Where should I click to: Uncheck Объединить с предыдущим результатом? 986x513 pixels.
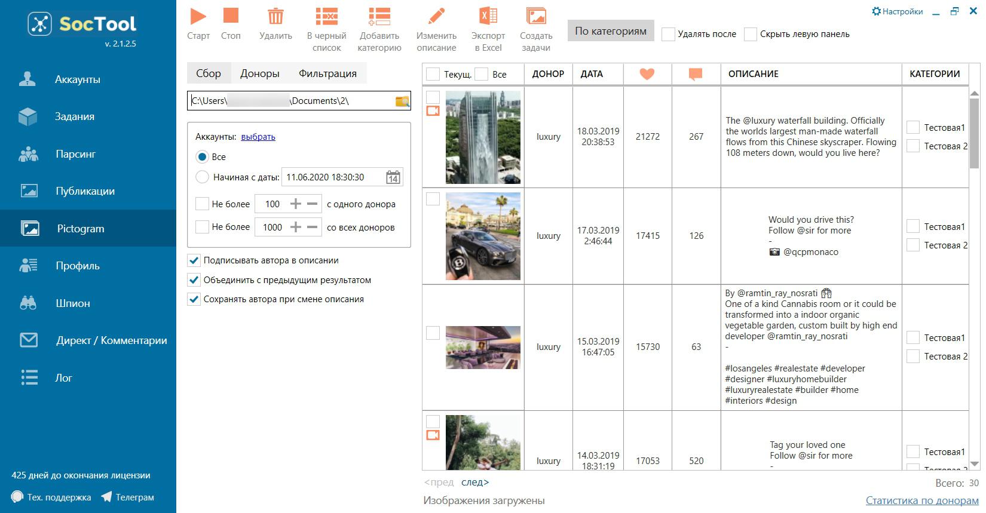tap(194, 279)
